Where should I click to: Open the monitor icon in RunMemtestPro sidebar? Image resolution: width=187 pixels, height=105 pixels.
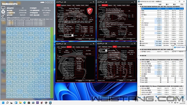coord(3,8)
